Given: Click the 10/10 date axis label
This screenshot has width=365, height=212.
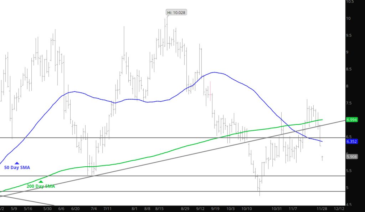Looking at the screenshot, I should click(x=247, y=208).
